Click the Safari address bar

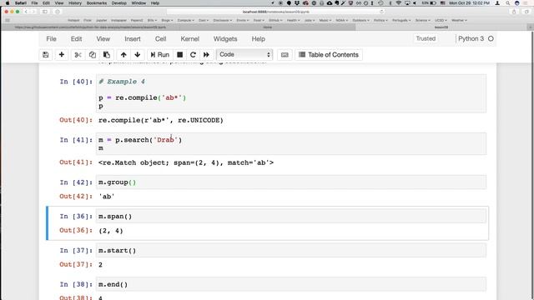tap(276, 12)
